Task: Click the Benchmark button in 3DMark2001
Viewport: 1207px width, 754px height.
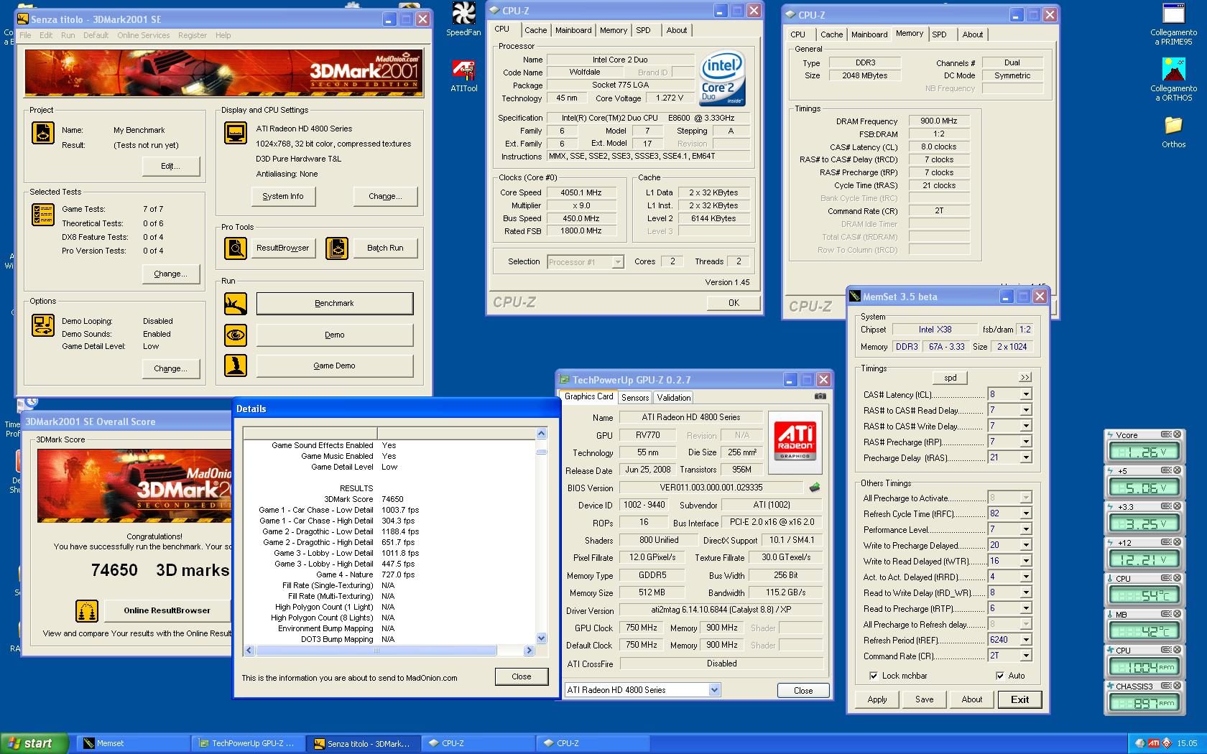Action: pos(335,304)
